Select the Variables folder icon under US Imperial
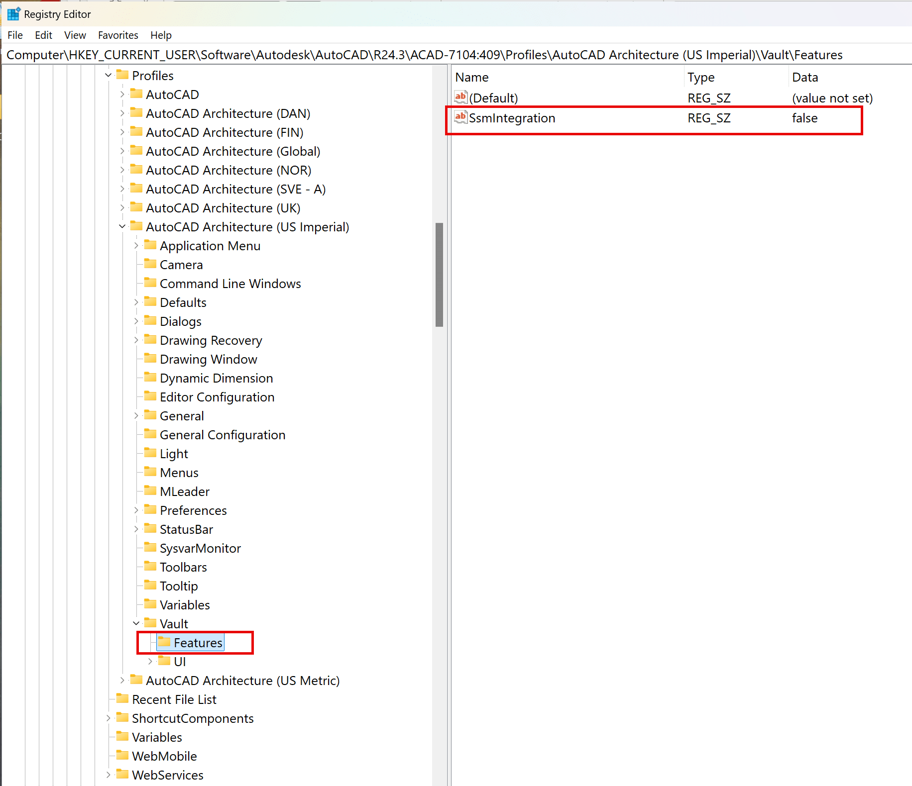This screenshot has height=786, width=912. [150, 604]
